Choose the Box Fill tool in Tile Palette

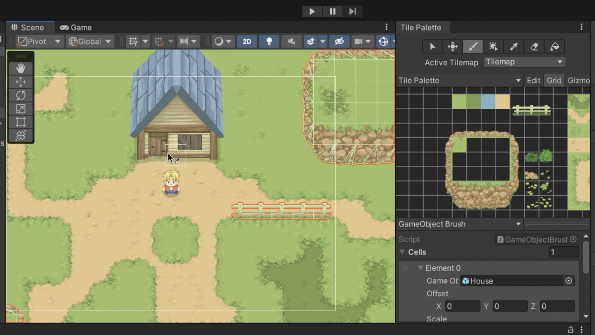pyautogui.click(x=493, y=47)
